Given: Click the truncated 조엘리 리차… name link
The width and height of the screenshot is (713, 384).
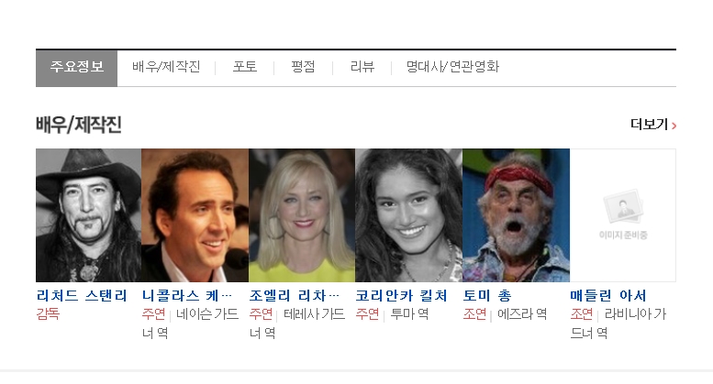Looking at the screenshot, I should (x=295, y=296).
